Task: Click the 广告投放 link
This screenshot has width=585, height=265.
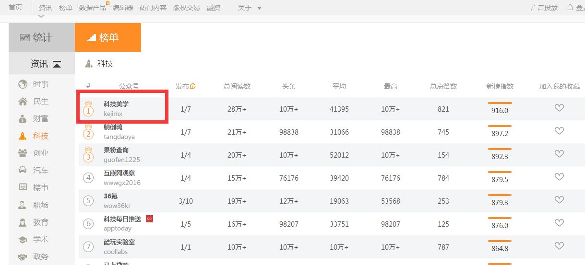Action: coord(544,8)
